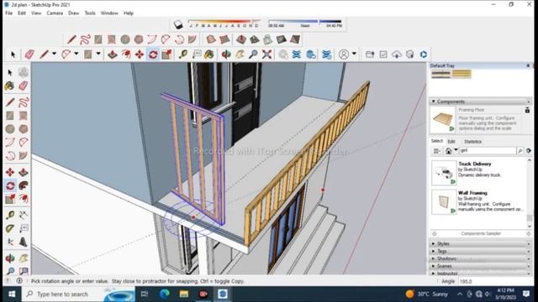Open the account profile dropdown arrow
Screen dimensions: 538x302
pyautogui.click(x=354, y=54)
